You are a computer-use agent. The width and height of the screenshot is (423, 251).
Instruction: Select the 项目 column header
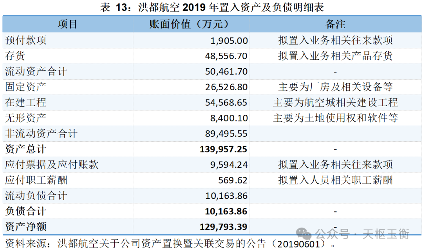67,24
